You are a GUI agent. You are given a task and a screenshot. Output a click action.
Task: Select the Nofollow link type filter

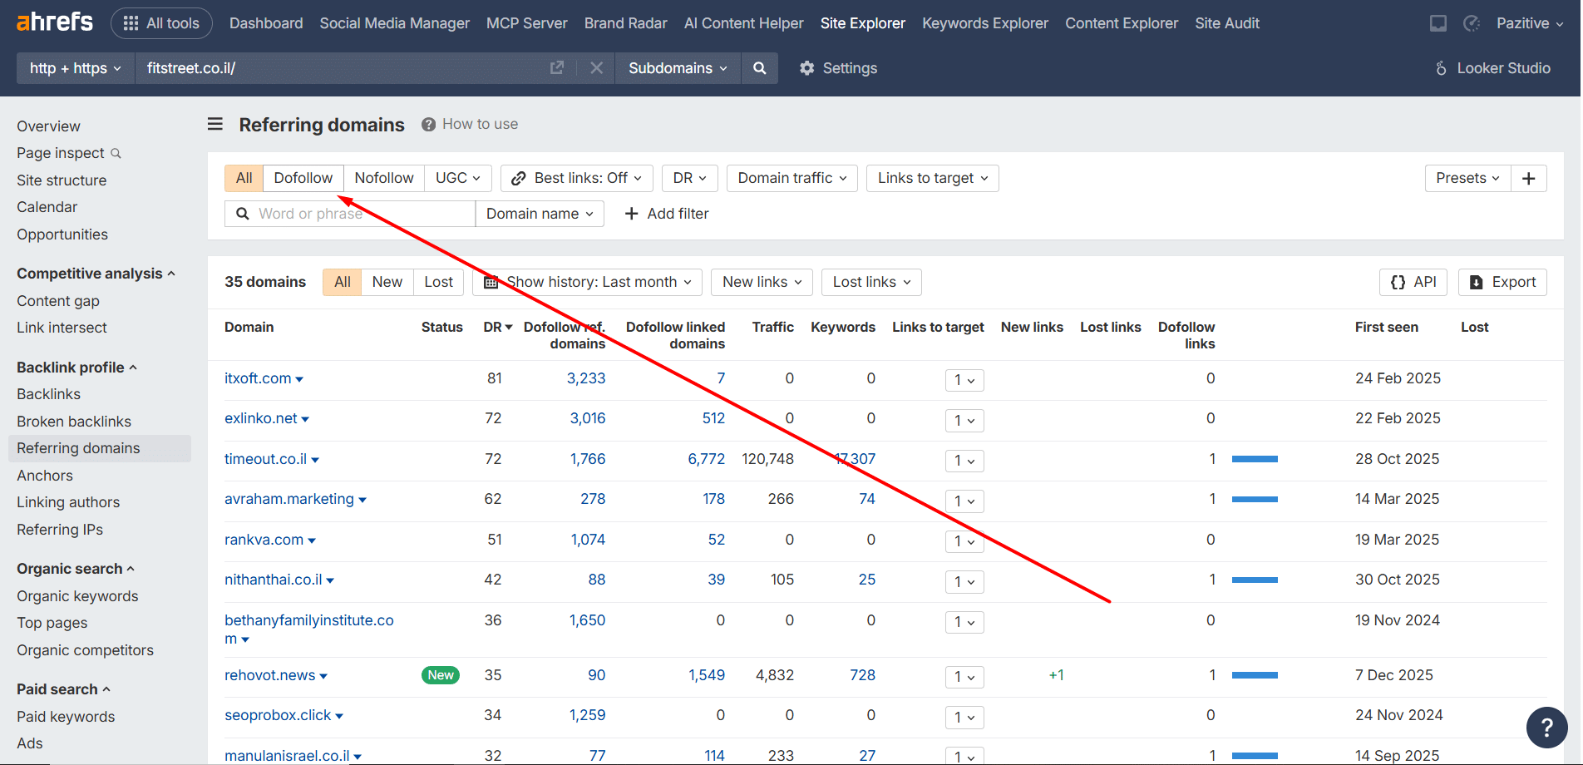click(x=384, y=178)
